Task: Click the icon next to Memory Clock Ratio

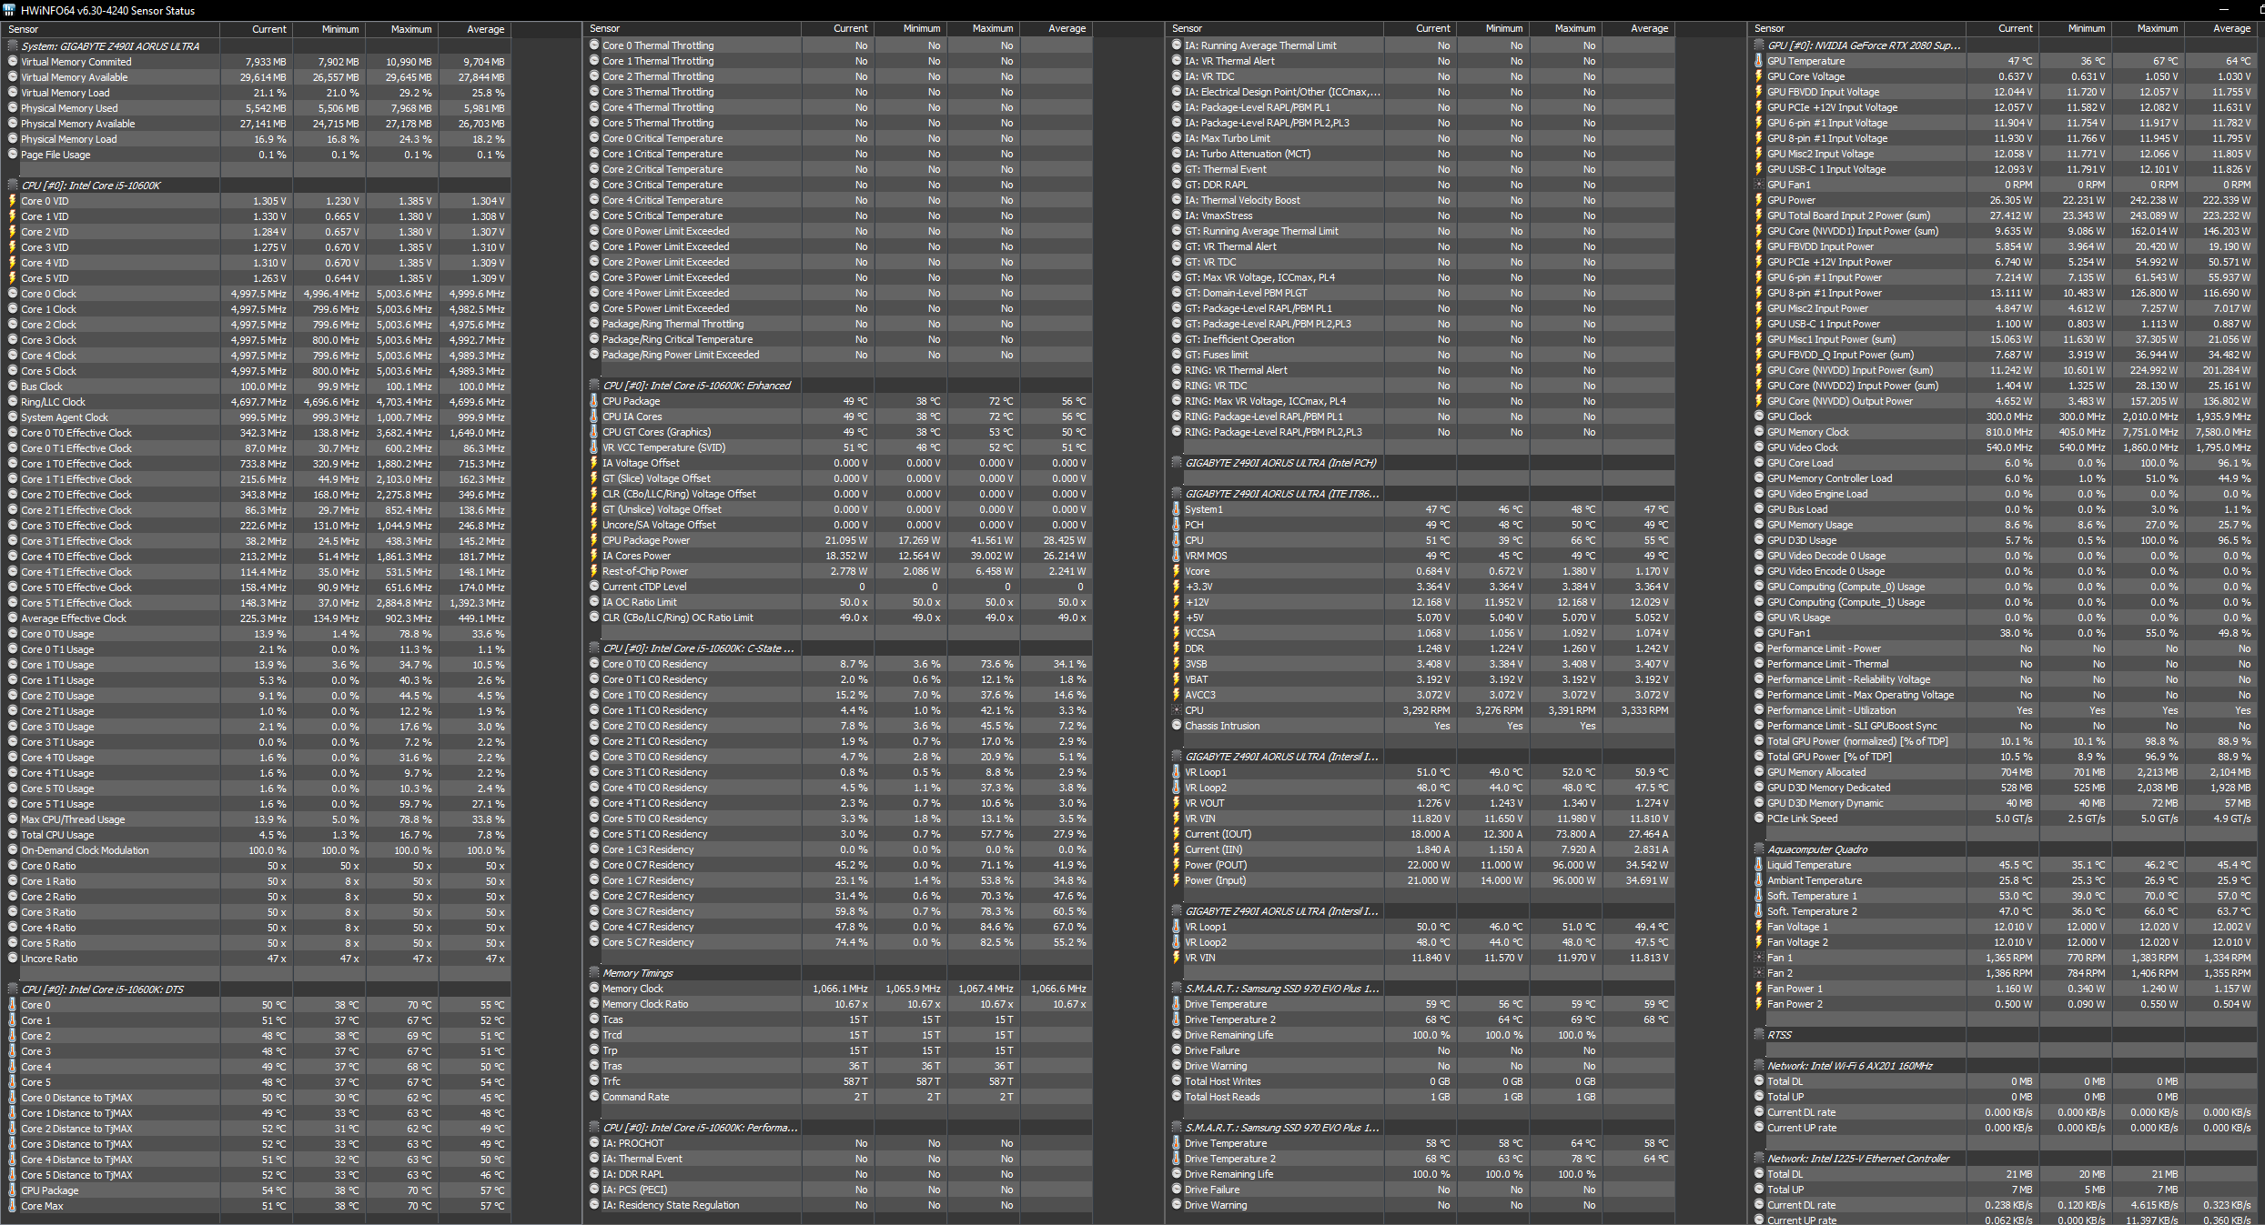Action: pyautogui.click(x=594, y=1004)
